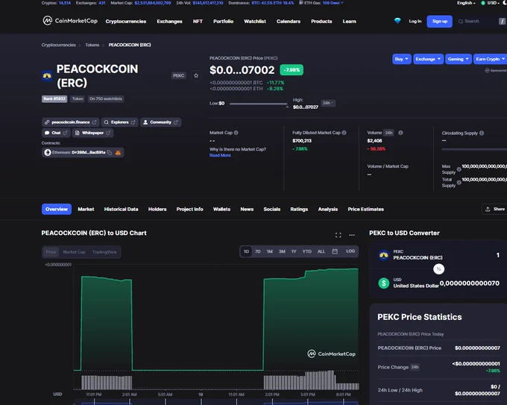Click the Log In link
This screenshot has height=405, width=507.
[x=415, y=22]
